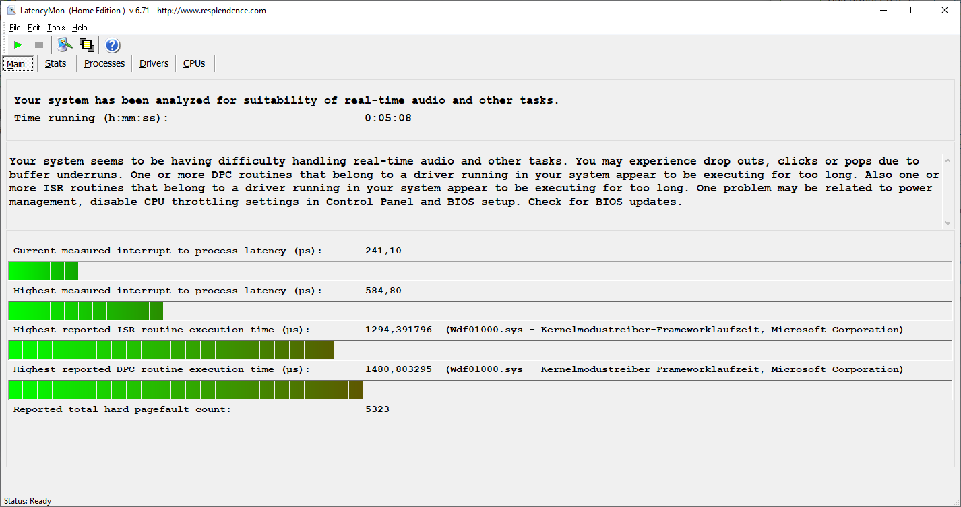The image size is (961, 507).
Task: Switch to the Stats tab
Action: pyautogui.click(x=56, y=63)
